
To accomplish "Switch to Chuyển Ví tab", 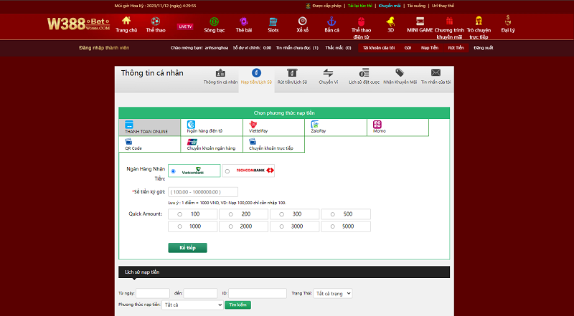I will tap(328, 77).
